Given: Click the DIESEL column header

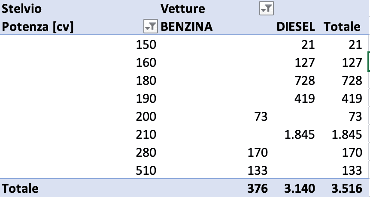Looking at the screenshot, I should (x=296, y=27).
